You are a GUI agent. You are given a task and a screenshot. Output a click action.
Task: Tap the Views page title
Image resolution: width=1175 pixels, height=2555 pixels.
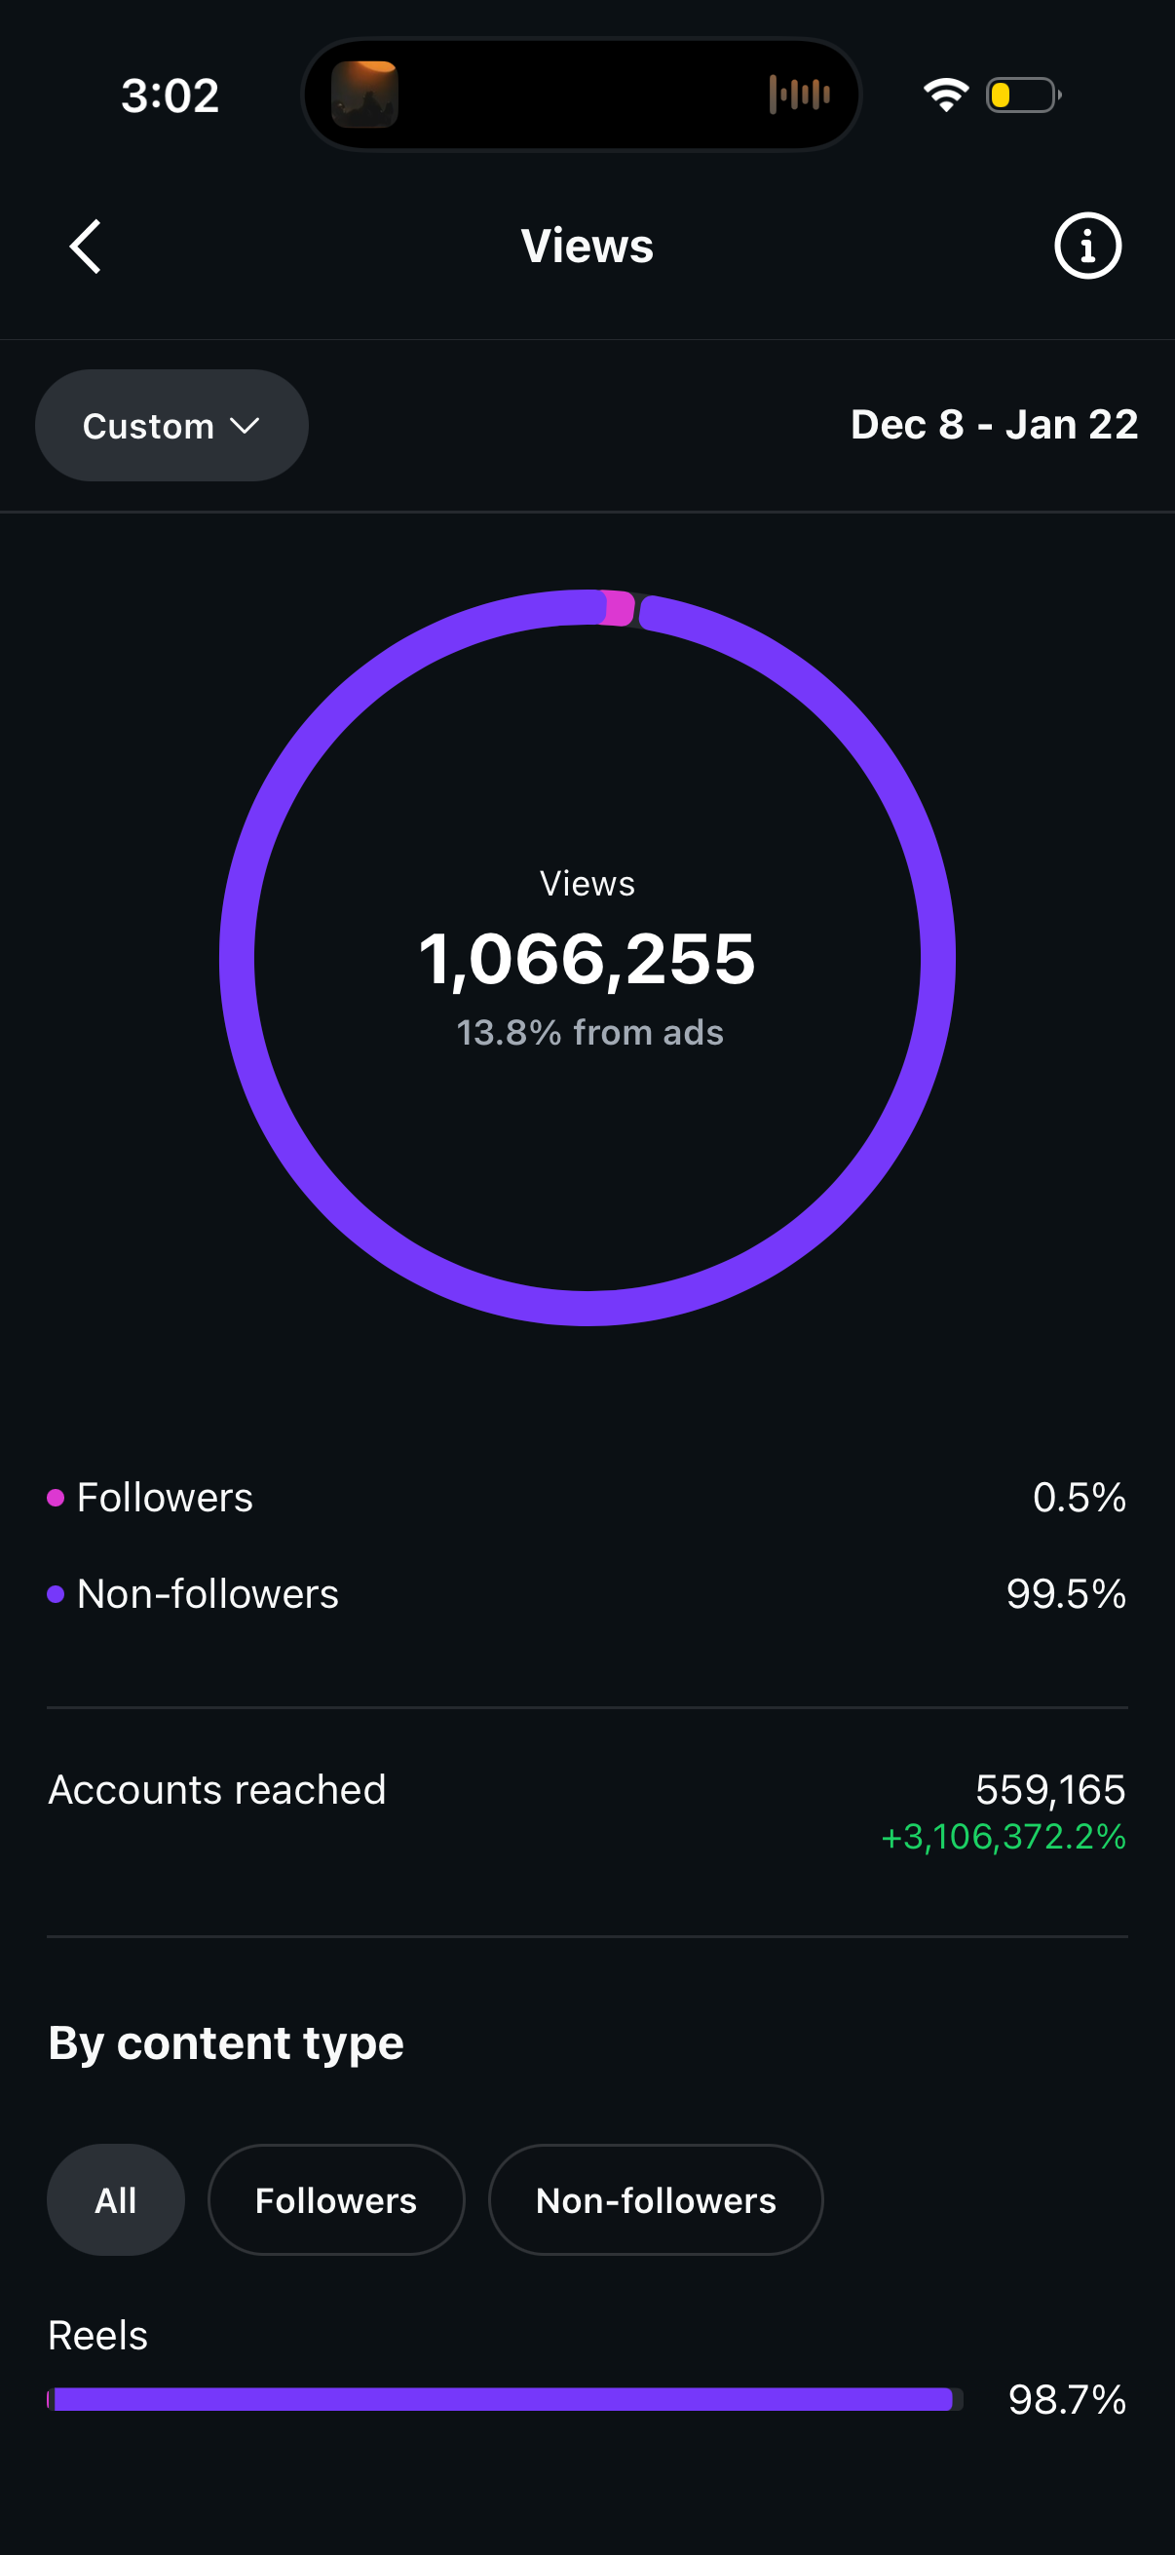(587, 246)
